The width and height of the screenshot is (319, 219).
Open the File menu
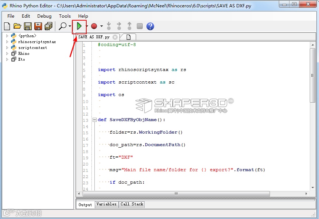click(x=11, y=16)
